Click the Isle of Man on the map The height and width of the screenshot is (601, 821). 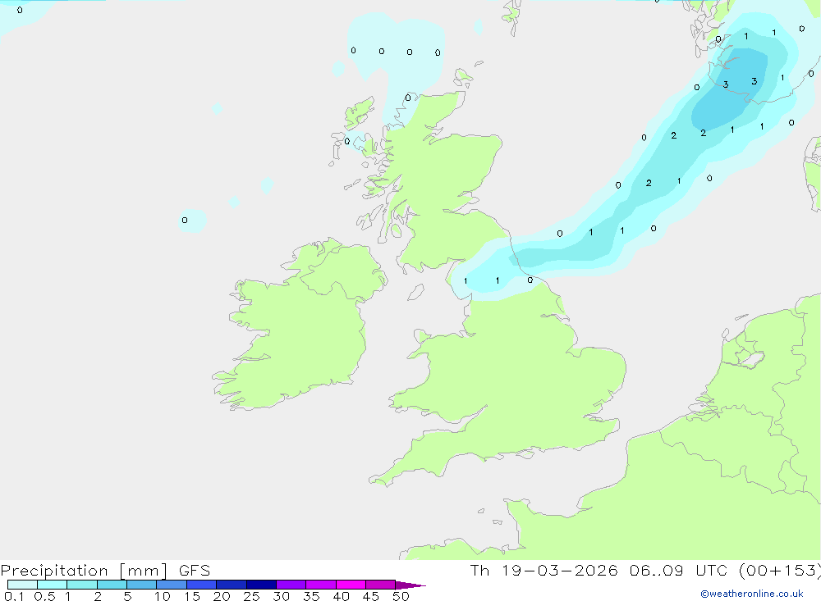[x=415, y=292]
